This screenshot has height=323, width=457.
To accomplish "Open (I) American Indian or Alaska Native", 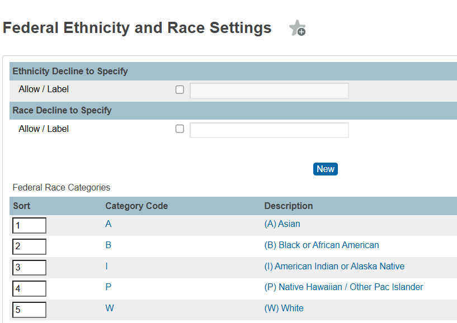I will [334, 267].
